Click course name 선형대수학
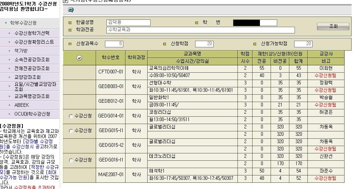The image size is (356, 189). (160, 83)
